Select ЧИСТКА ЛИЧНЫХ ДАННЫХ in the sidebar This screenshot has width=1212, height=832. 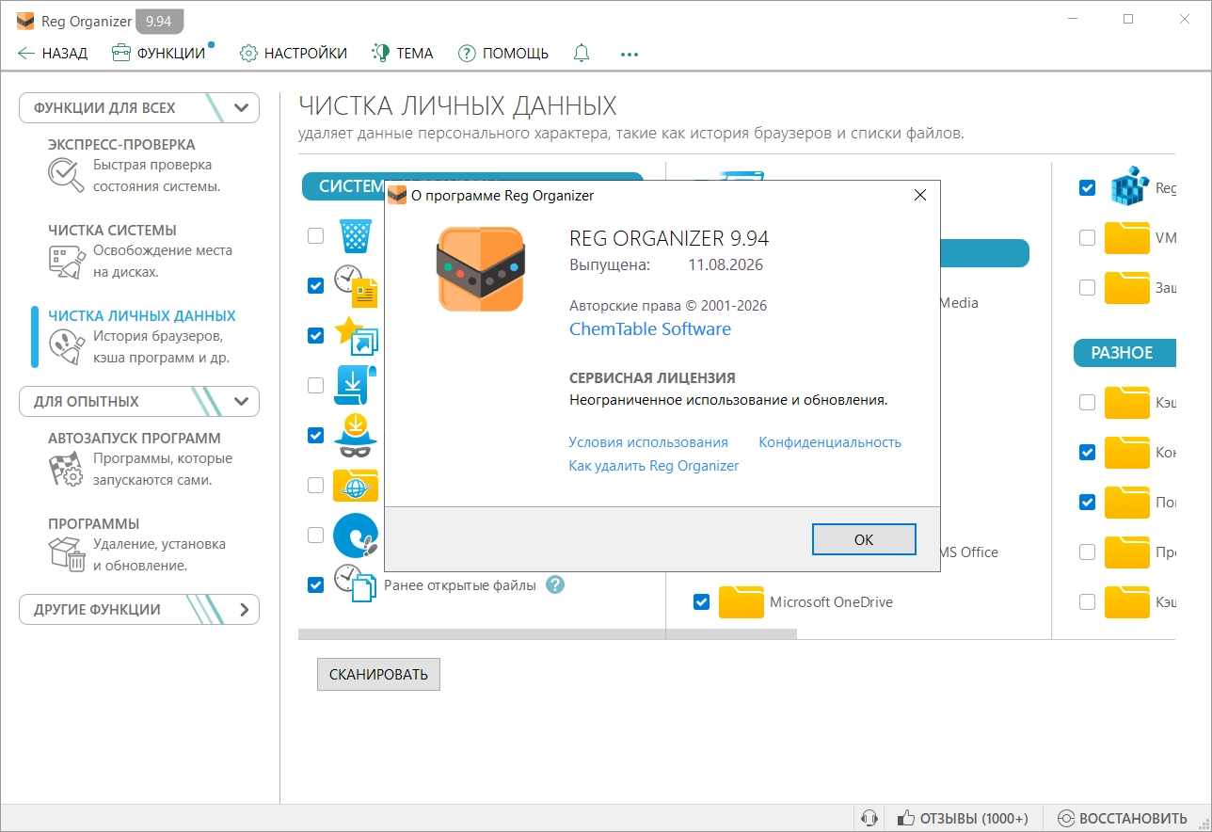(141, 337)
